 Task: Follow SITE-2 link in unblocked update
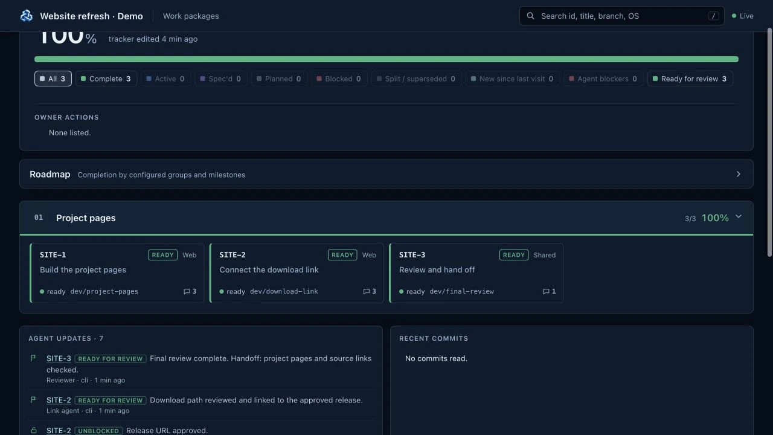[x=59, y=431]
